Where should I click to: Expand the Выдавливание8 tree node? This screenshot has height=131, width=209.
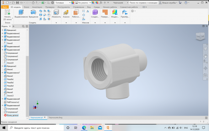coord(3,99)
